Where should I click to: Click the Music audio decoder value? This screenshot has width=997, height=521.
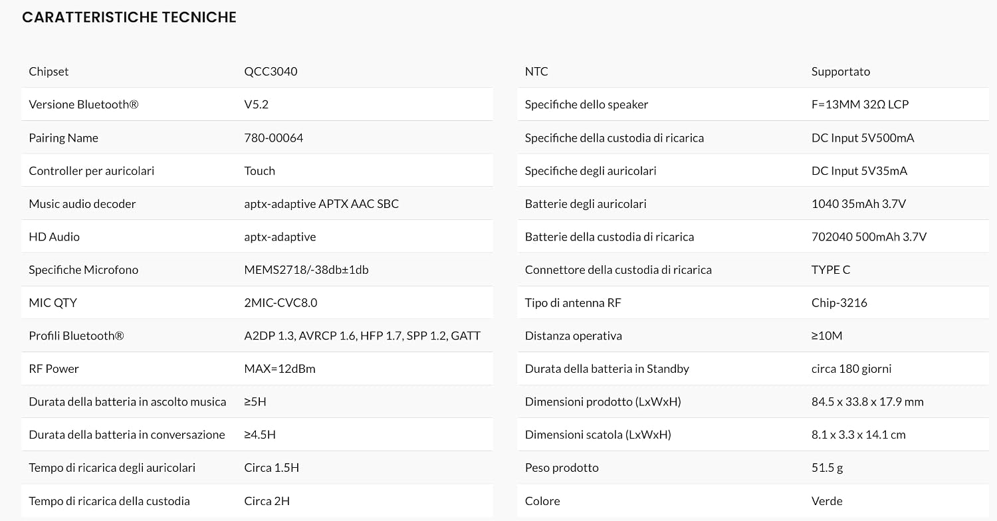[x=321, y=203]
